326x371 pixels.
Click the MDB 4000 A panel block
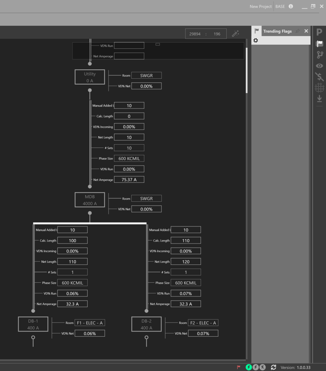tap(90, 200)
